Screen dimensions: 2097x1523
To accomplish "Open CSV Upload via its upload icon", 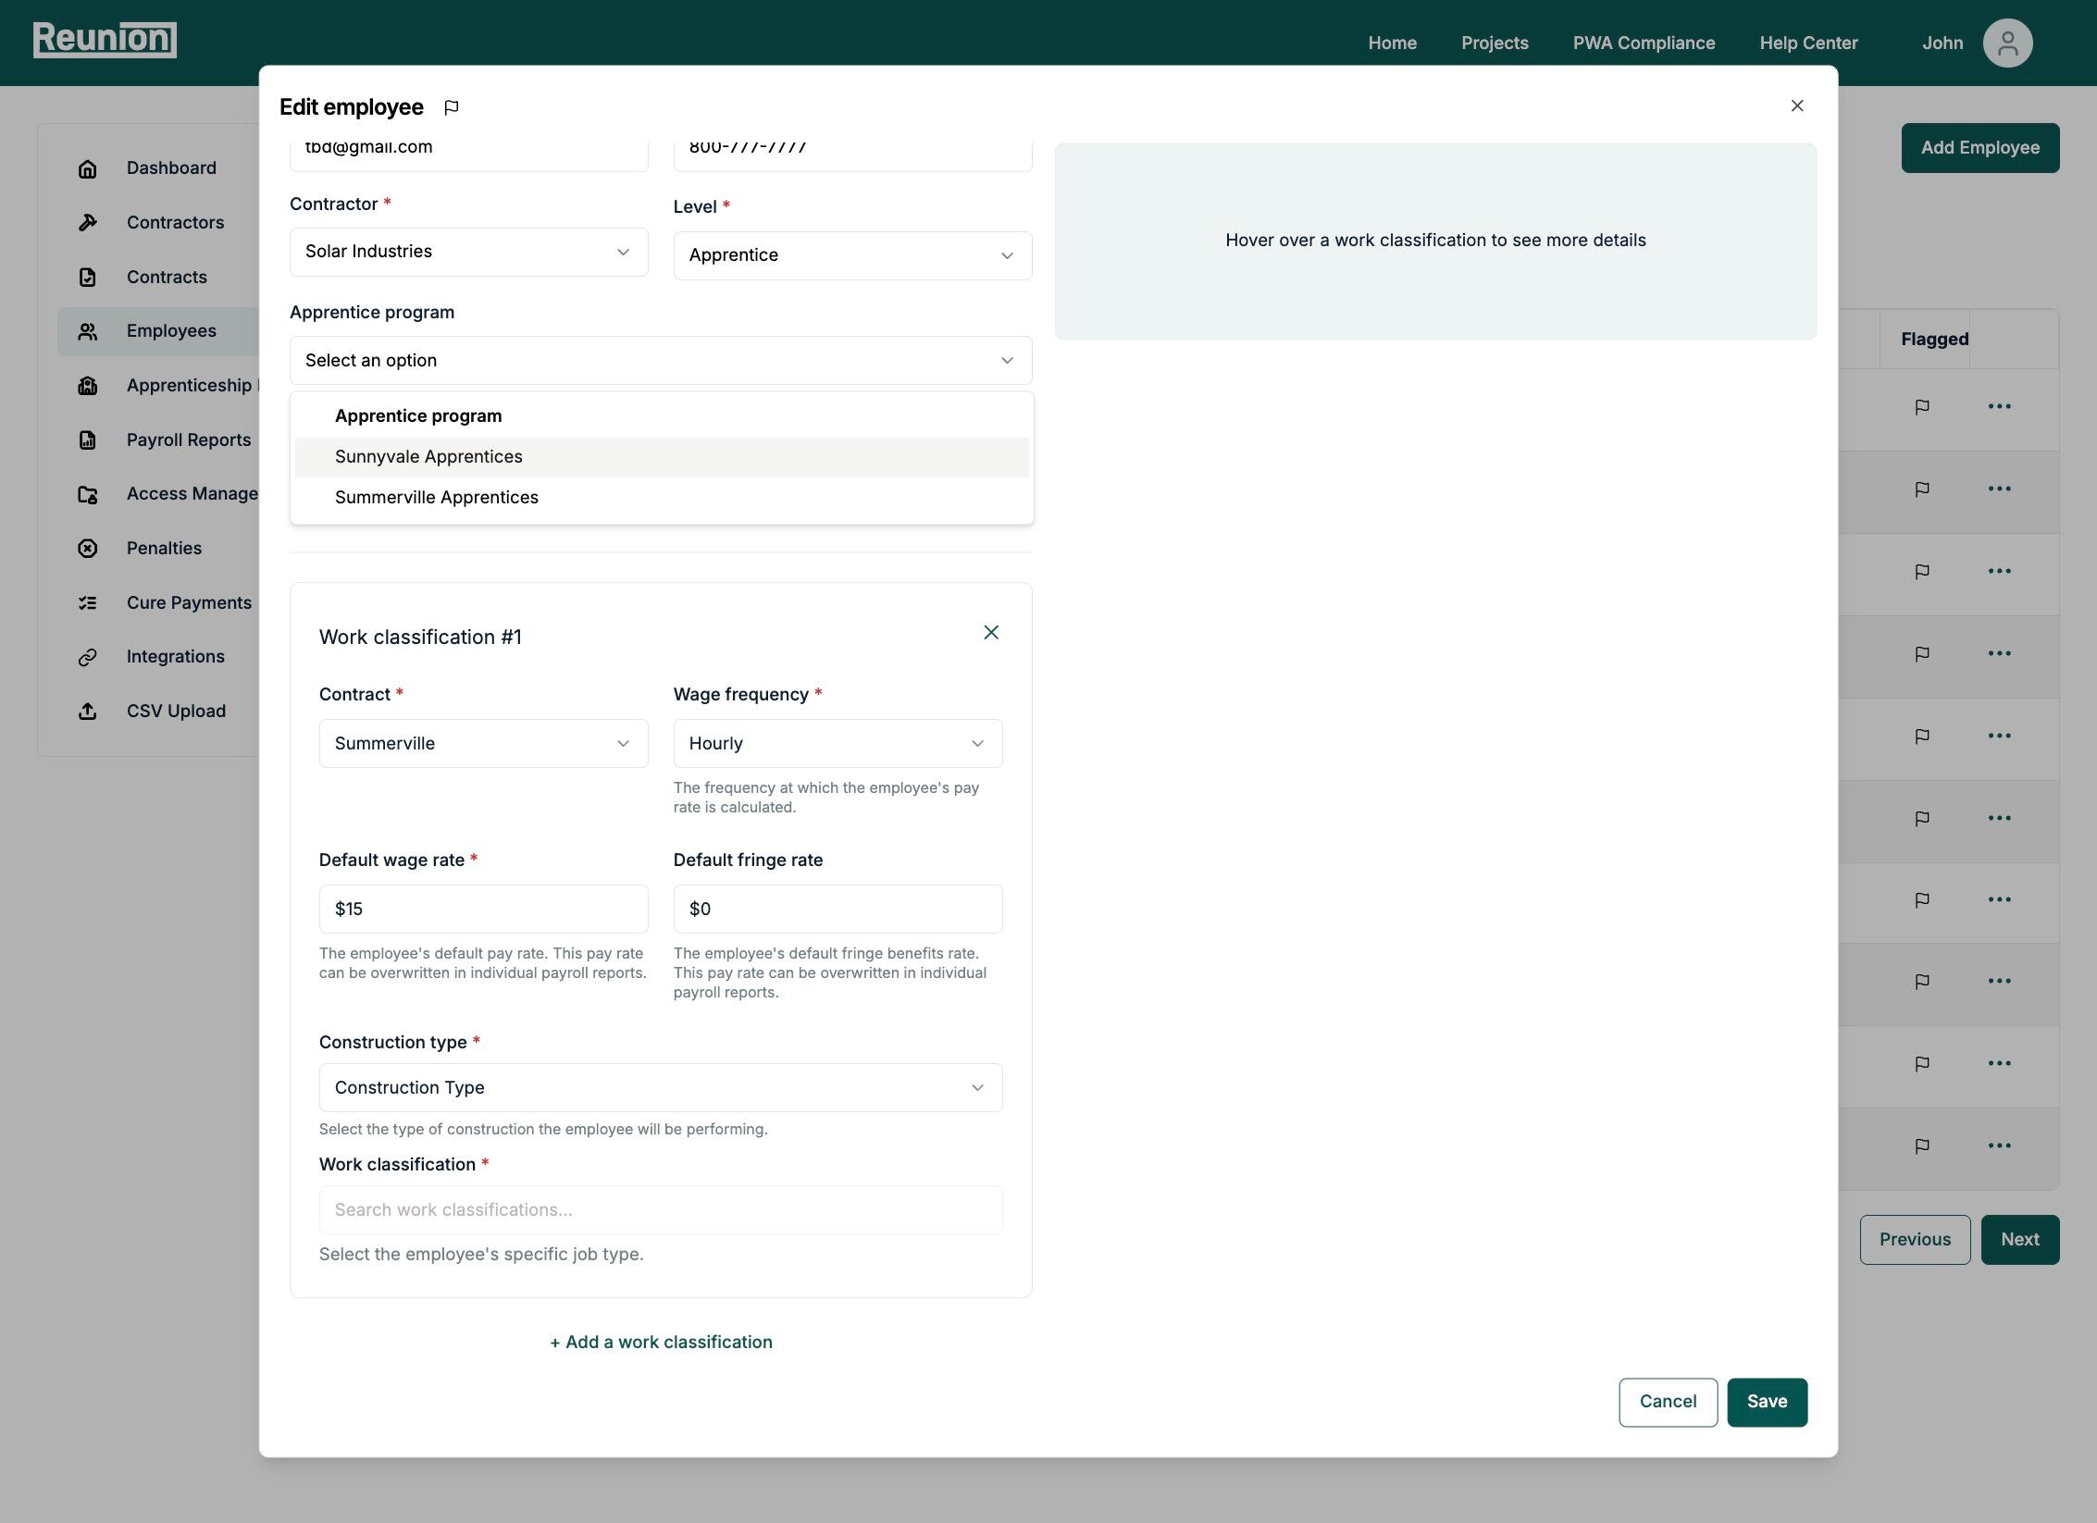I will click(x=88, y=711).
